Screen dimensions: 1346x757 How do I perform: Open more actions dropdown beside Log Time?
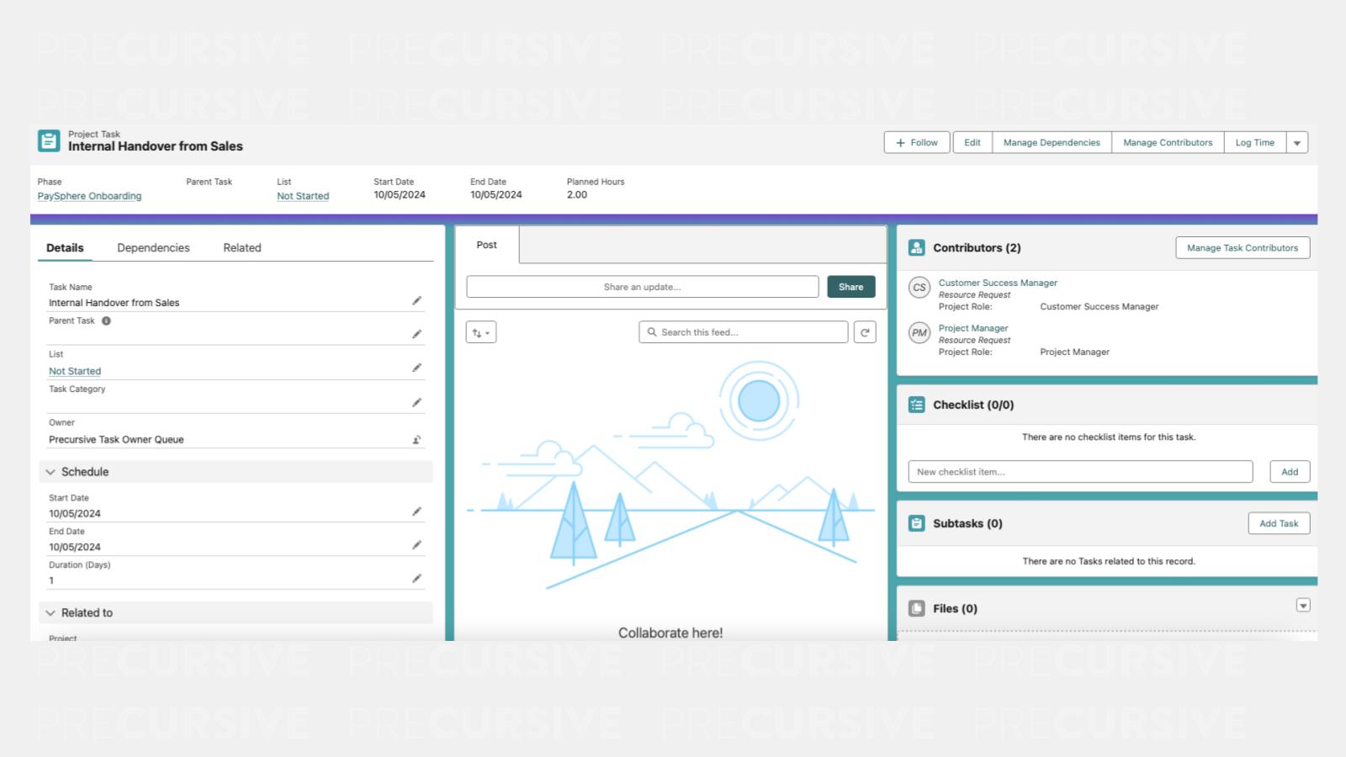click(1296, 143)
